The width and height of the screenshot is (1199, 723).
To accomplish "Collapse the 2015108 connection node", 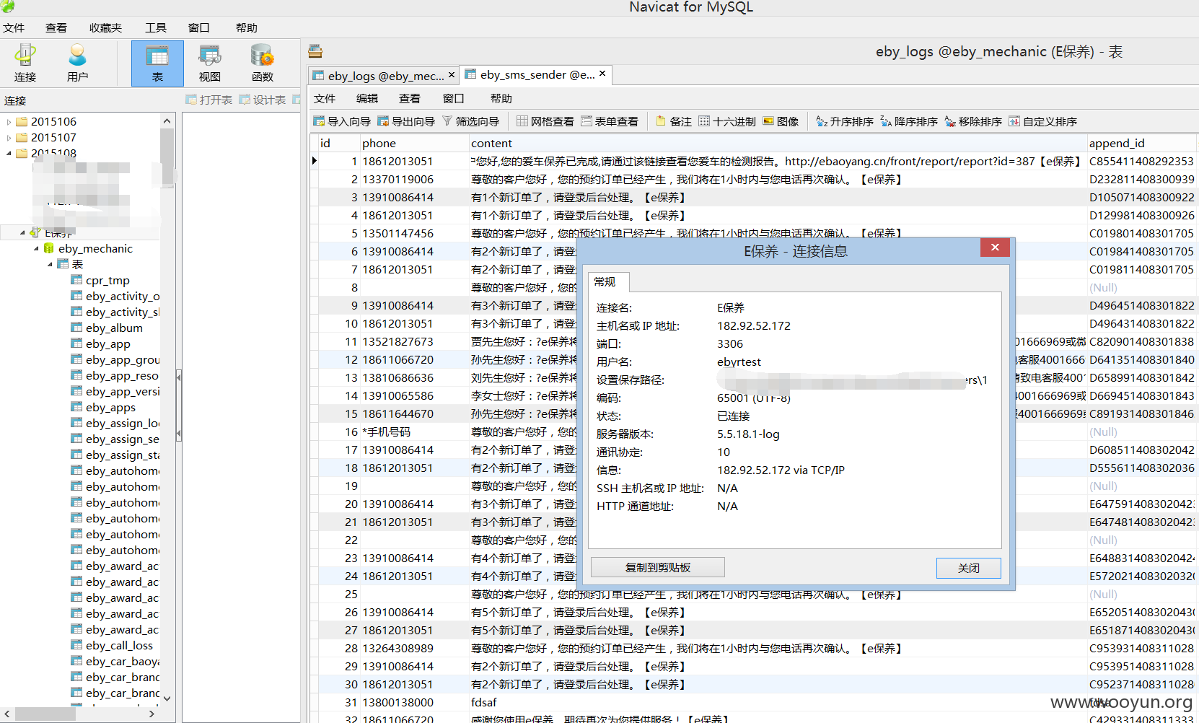I will pos(9,153).
